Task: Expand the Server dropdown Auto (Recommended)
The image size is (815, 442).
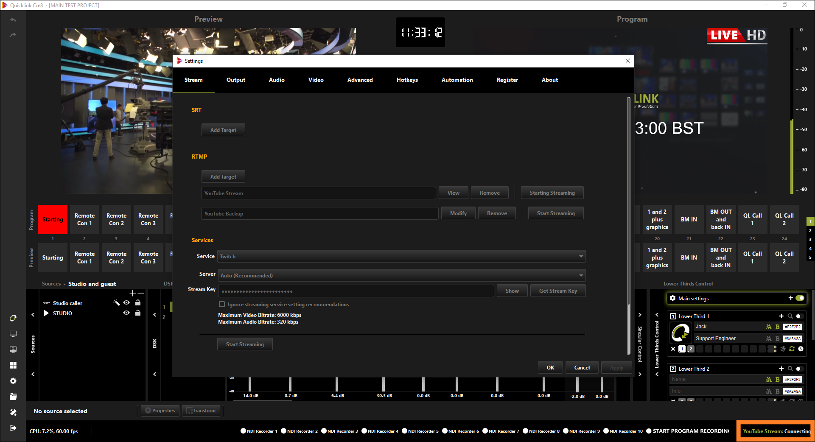Action: (401, 276)
